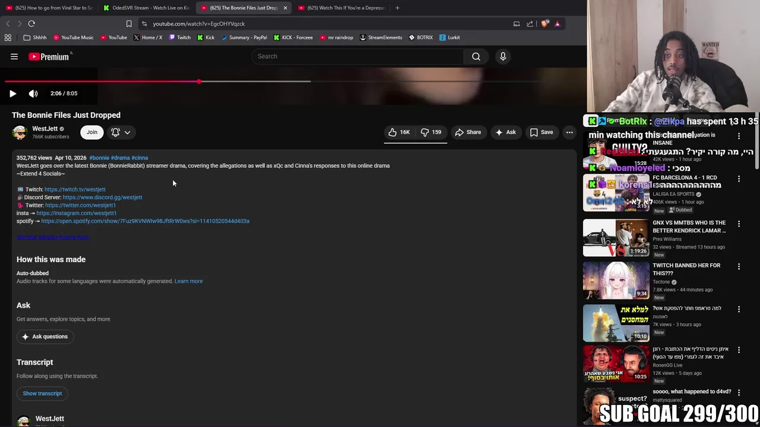Click the video scrubber handle

(x=199, y=81)
